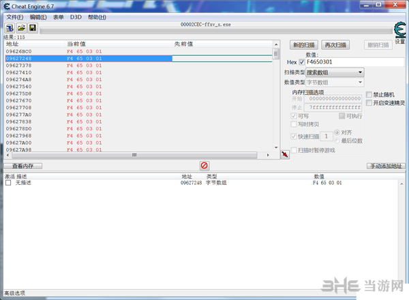Open the D3D menu
409x300 pixels.
(x=76, y=17)
